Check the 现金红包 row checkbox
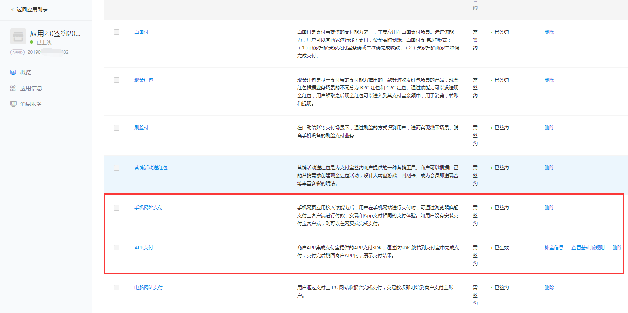This screenshot has height=313, width=628. pyautogui.click(x=117, y=80)
